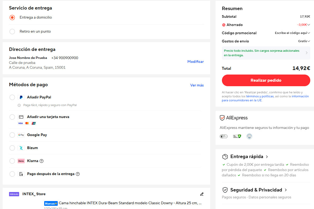The image size is (314, 209).
Task: Open Seguridad & Privacidad details chevron
Action: pyautogui.click(x=286, y=190)
